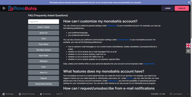Screen dimensions: 192x97
Task: Open Wheel Of Fortune footer item
Action: (27, 94)
